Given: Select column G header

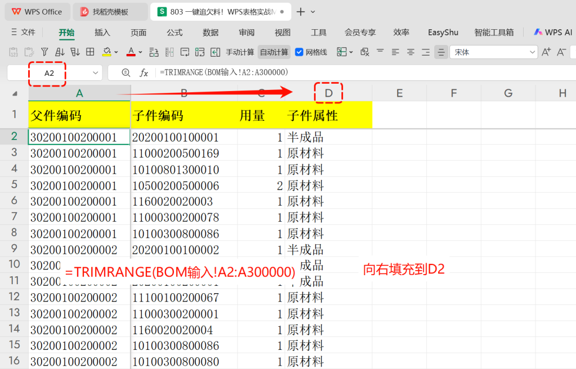Looking at the screenshot, I should point(508,93).
